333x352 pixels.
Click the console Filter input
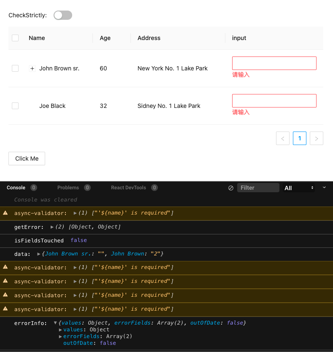coord(258,188)
